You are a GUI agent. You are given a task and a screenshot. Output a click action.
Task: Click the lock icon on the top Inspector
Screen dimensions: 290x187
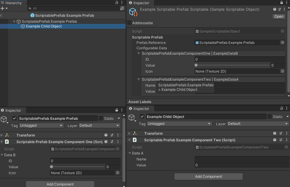click(281, 3)
